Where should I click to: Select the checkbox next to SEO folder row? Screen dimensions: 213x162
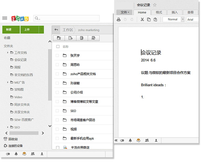click(x=57, y=111)
